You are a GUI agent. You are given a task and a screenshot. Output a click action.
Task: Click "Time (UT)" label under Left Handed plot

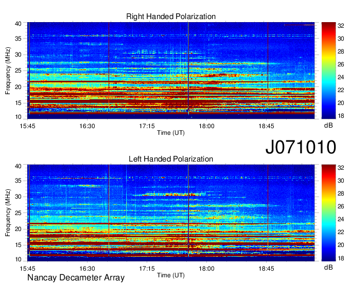coord(171,275)
